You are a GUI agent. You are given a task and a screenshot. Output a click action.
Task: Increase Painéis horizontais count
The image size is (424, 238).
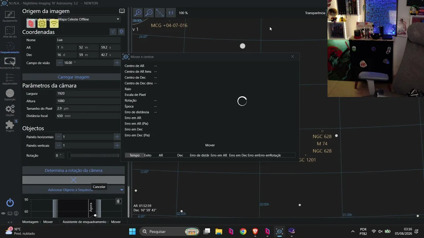coord(117,137)
